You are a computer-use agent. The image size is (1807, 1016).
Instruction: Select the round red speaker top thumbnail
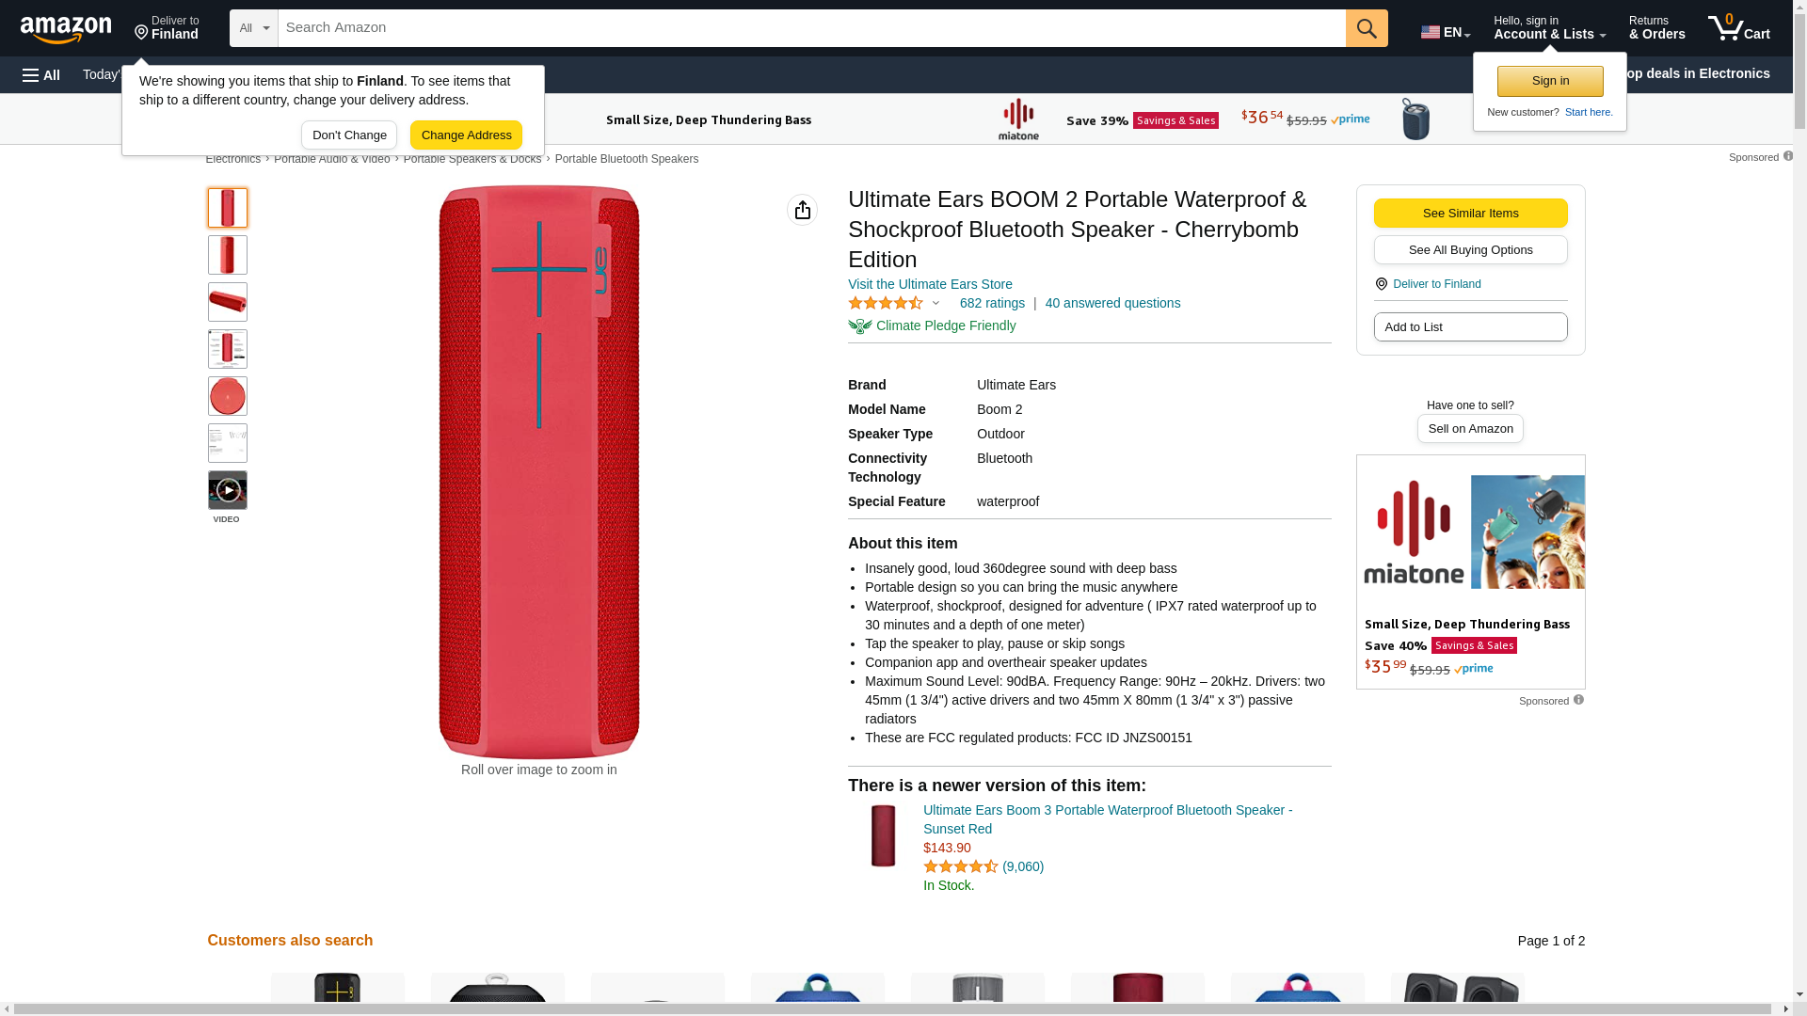(228, 396)
